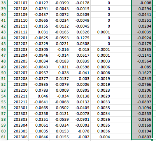Select row header 61

click(x=4, y=137)
